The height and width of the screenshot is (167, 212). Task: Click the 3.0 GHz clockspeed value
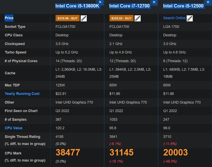[170, 44]
